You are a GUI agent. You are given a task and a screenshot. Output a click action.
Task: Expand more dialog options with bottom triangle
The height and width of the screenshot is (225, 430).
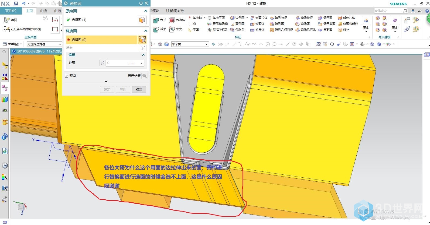point(106,82)
